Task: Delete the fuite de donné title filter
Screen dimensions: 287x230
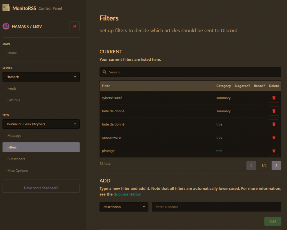Action: pos(274,124)
